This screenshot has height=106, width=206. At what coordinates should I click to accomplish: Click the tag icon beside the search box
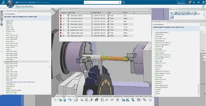(124, 2)
